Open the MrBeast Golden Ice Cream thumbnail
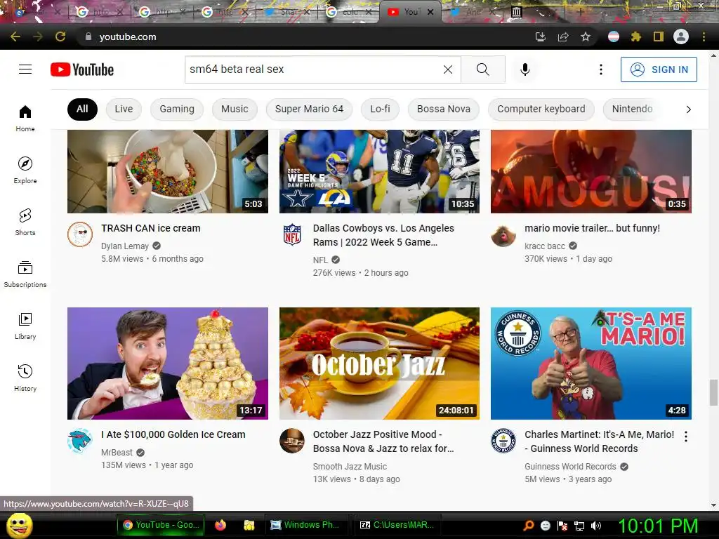The image size is (719, 539). pos(168,364)
